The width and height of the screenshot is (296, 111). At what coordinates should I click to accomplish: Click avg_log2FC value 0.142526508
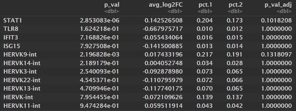(164, 20)
